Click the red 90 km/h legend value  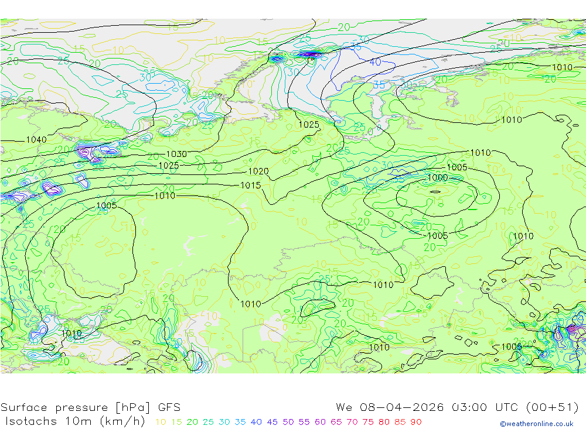pyautogui.click(x=416, y=422)
